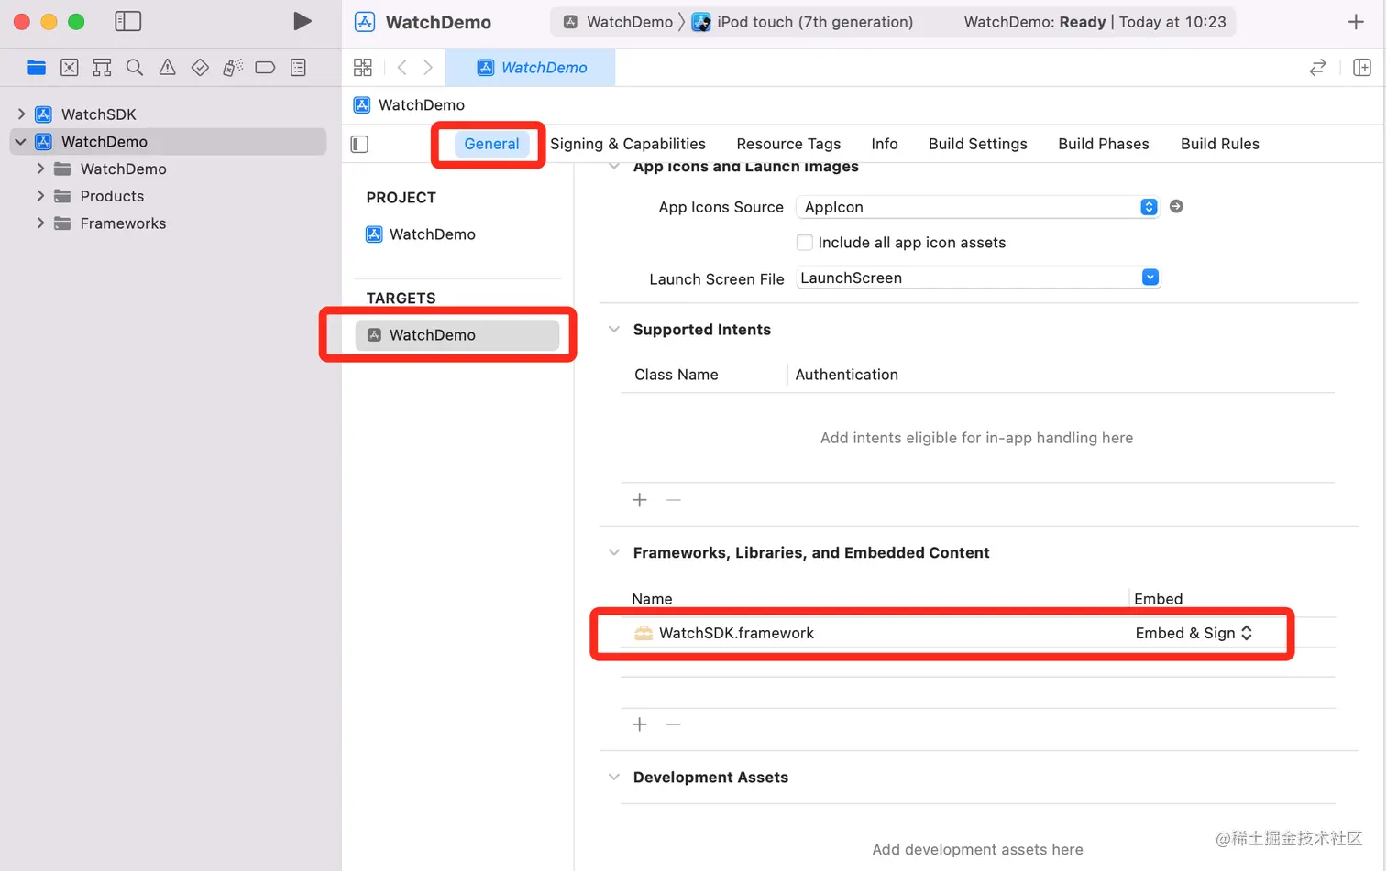
Task: Run the WatchDemo scheme with the play button
Action: coord(302,21)
